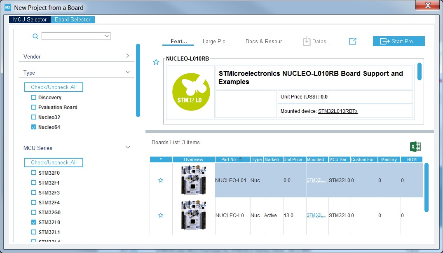
Task: Close the New Project dialog
Action: tap(427, 5)
